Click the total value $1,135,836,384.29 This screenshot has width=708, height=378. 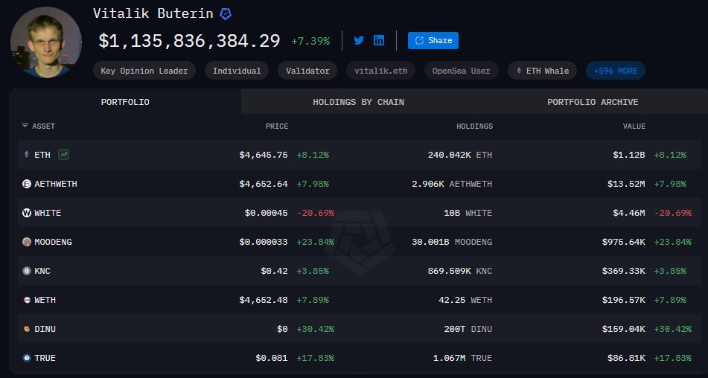(x=189, y=41)
